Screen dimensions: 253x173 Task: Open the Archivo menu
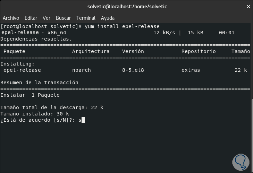pos(11,18)
